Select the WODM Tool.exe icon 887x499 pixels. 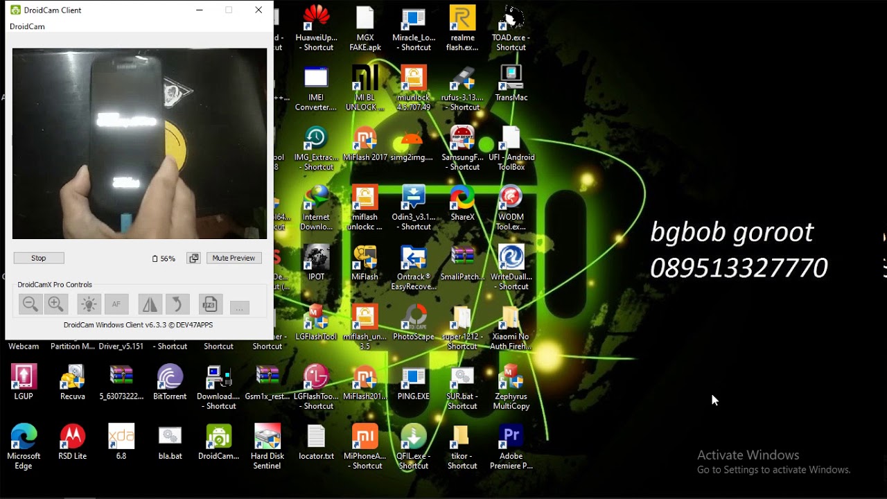511,208
